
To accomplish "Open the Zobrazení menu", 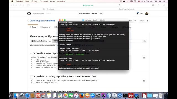I will tap(44, 1).
